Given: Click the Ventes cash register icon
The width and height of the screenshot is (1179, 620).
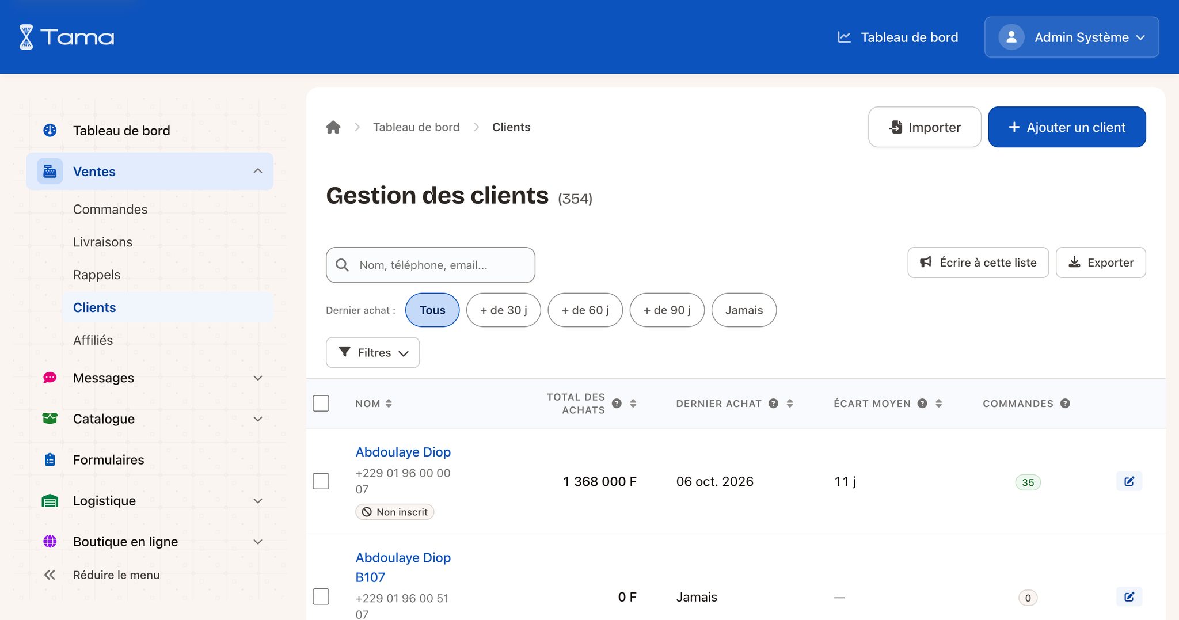Looking at the screenshot, I should [x=50, y=172].
